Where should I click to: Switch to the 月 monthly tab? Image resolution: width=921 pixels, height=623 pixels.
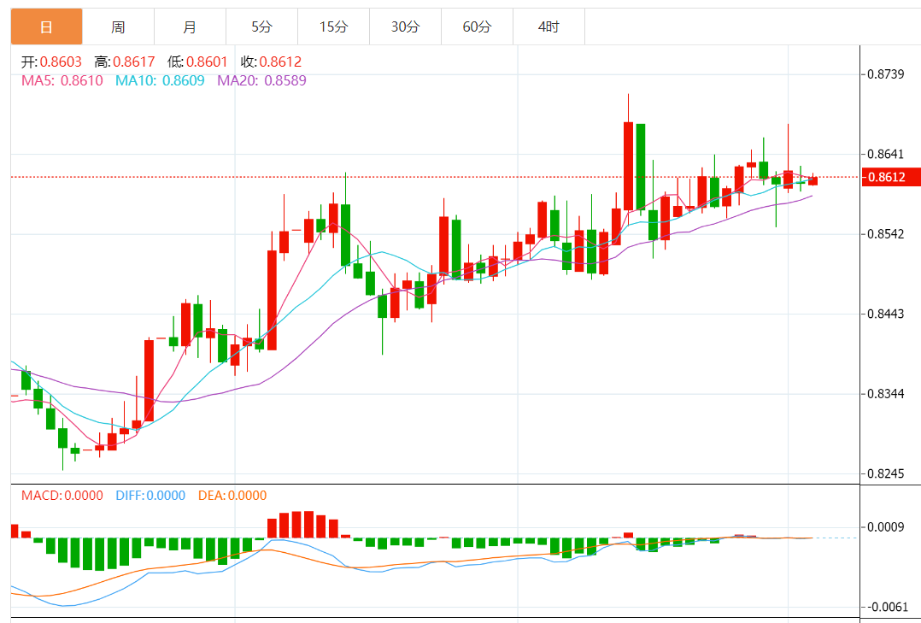(x=190, y=26)
